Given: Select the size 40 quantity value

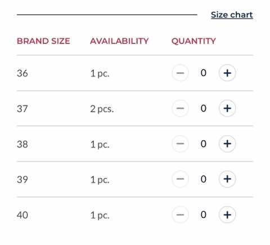Looking at the screenshot, I should [x=204, y=215].
